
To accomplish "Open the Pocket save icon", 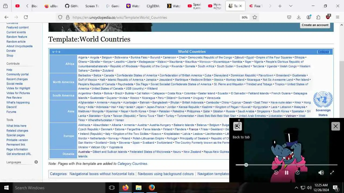I will (289, 17).
